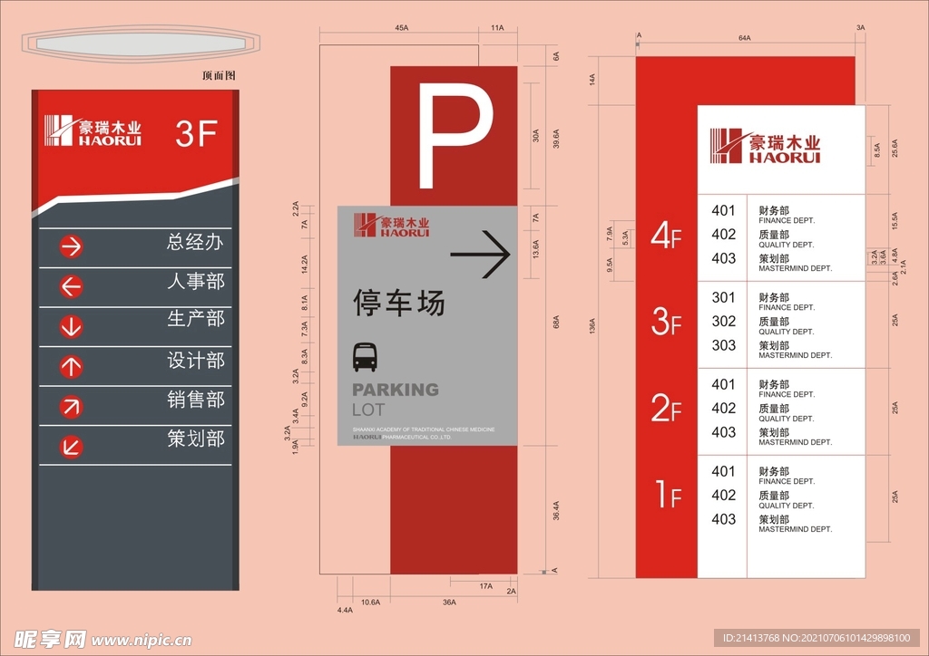Click the red HAORUI logo on the floor directory

pyautogui.click(x=766, y=146)
